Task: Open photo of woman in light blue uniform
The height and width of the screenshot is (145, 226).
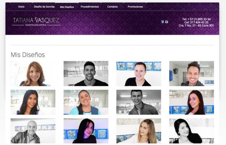Action: (x=86, y=102)
